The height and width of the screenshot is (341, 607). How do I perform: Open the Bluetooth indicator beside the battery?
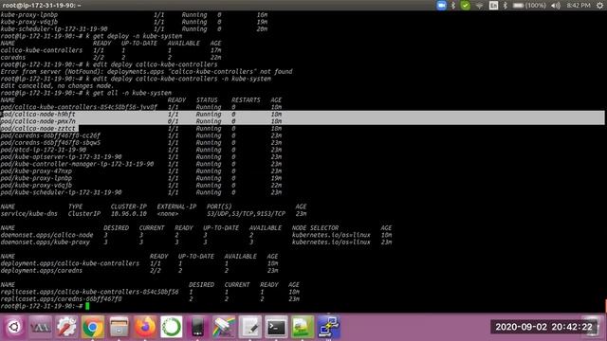click(x=506, y=6)
